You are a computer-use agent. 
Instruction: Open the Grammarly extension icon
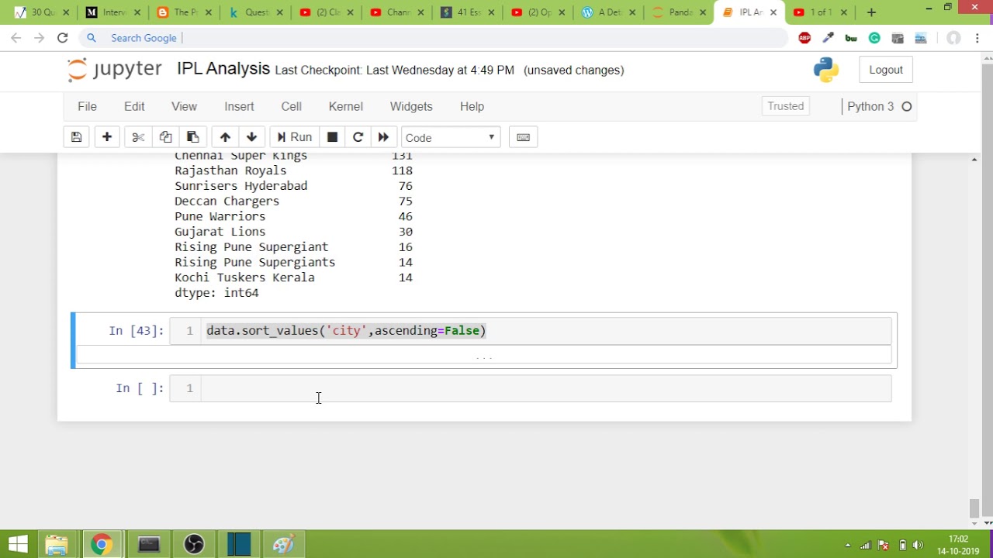[x=874, y=38]
